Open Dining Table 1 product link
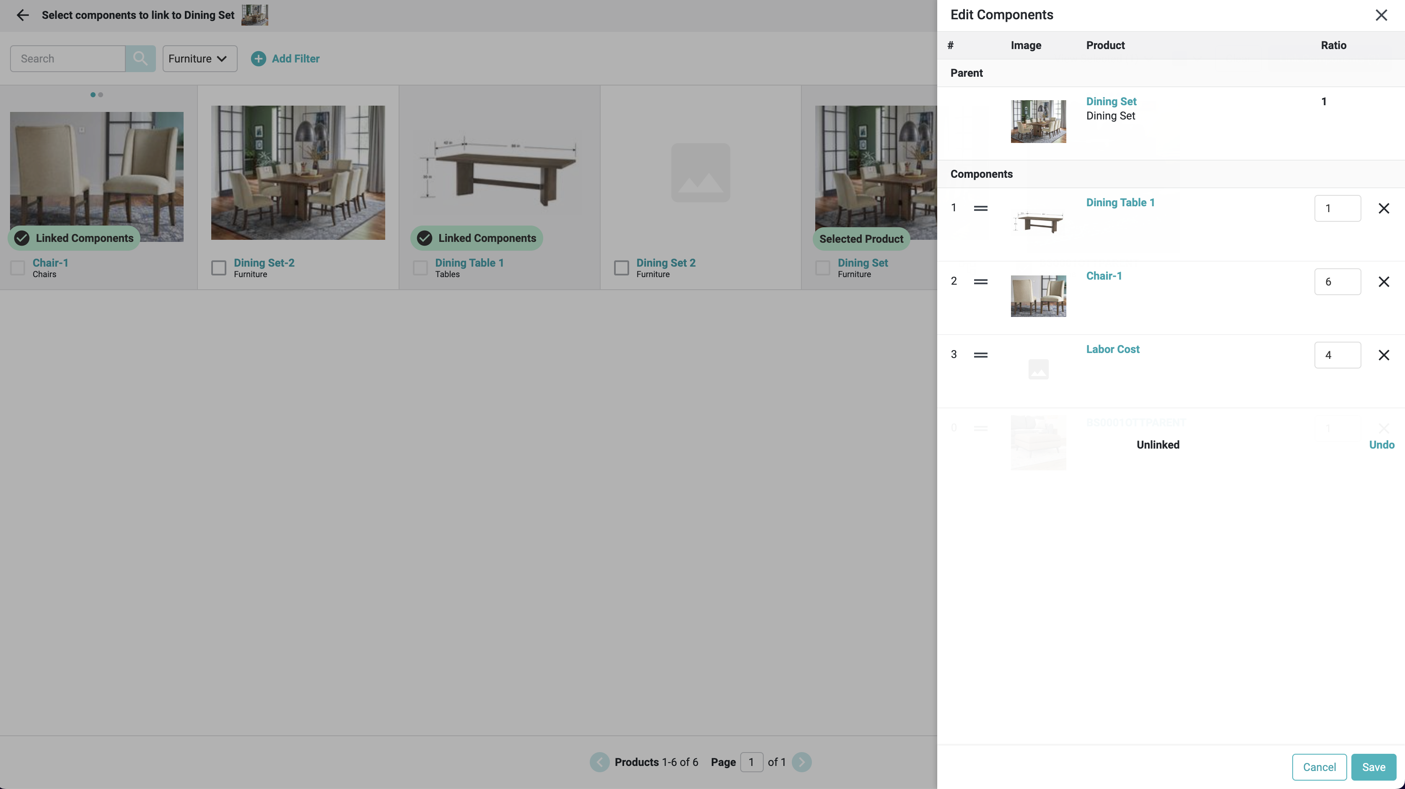This screenshot has width=1405, height=789. tap(1120, 202)
